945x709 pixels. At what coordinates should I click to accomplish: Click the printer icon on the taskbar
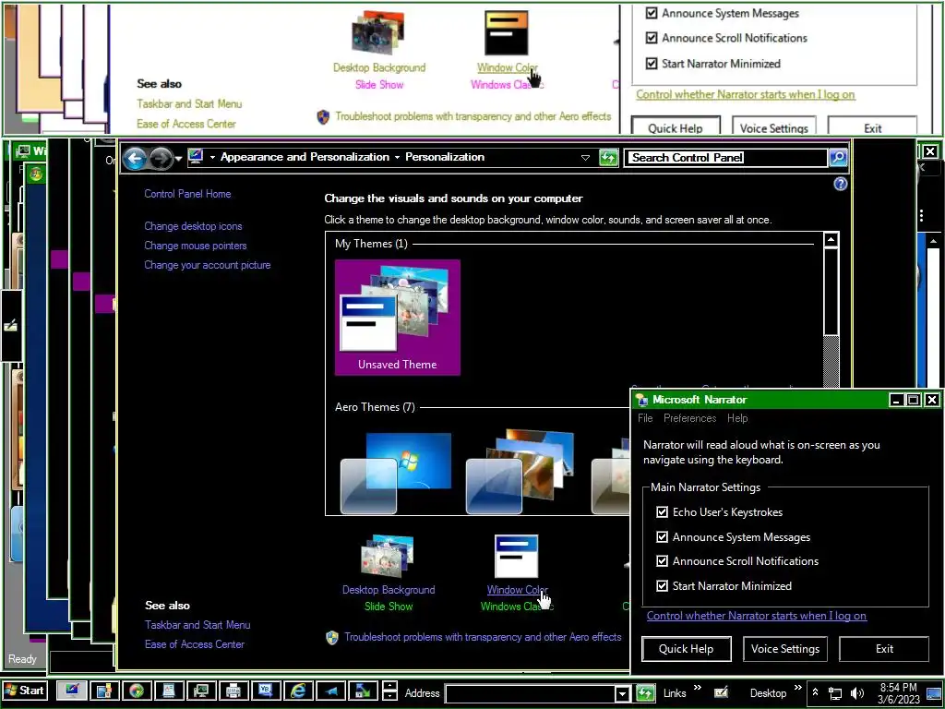233,691
